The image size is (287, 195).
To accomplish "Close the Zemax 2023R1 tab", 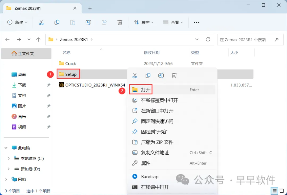I will [x=75, y=8].
